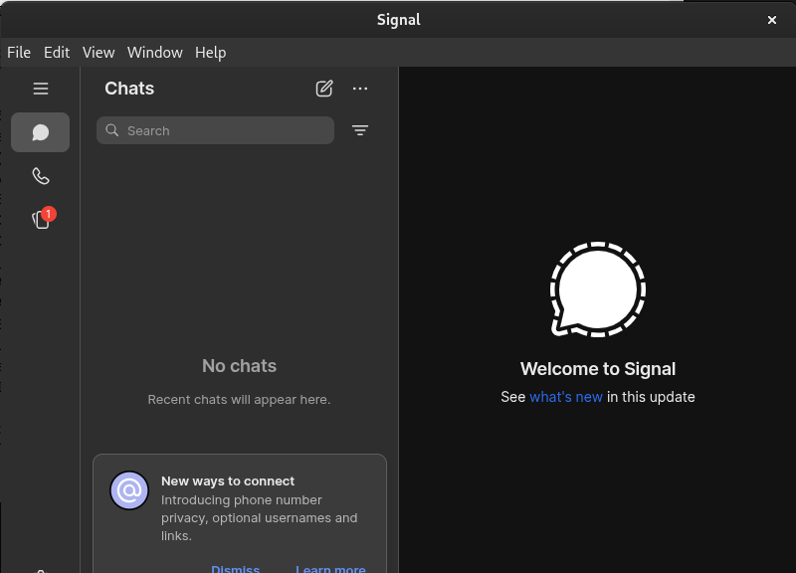Click the @ username icon in banner

(129, 490)
